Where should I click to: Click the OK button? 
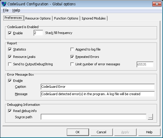tap(78, 132)
